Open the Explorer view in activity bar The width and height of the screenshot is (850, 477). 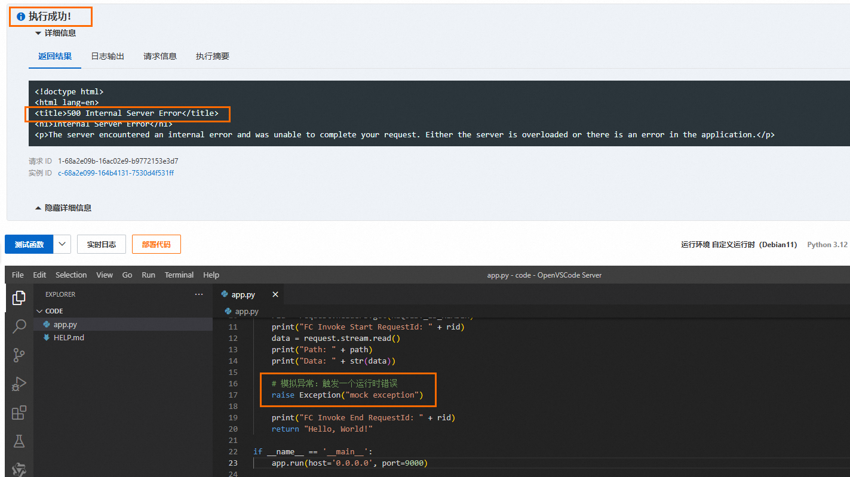(19, 297)
